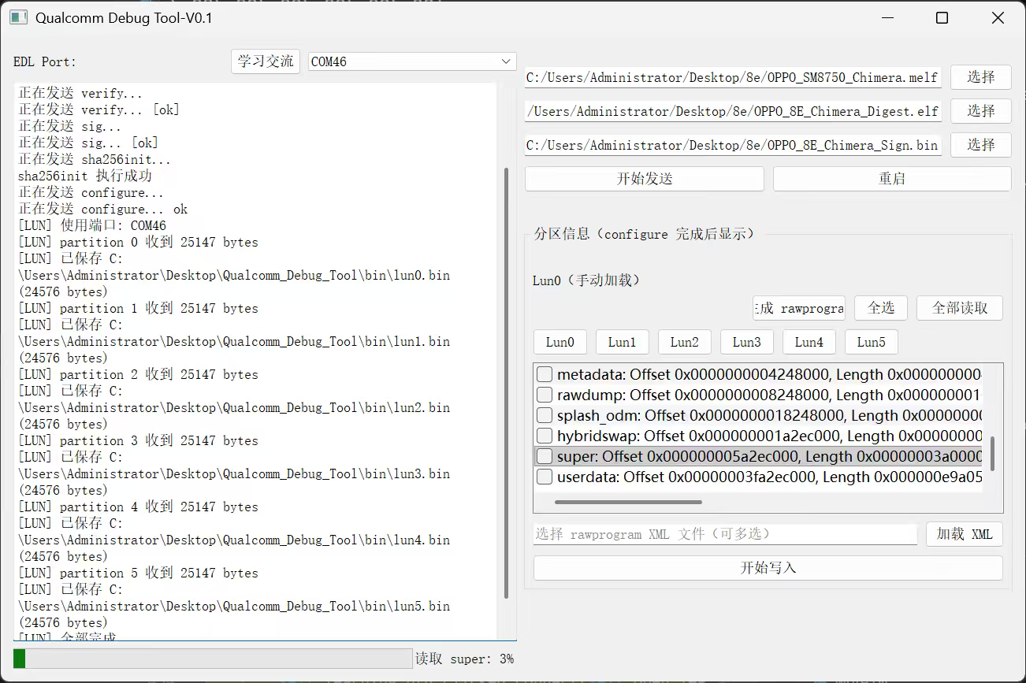Click 选择 for the Chimera_Sign.bin file
The height and width of the screenshot is (683, 1026).
click(980, 145)
